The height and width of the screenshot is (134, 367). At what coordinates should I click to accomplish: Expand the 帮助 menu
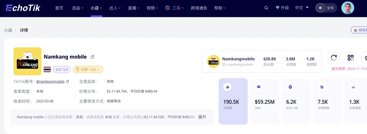coord(220,8)
